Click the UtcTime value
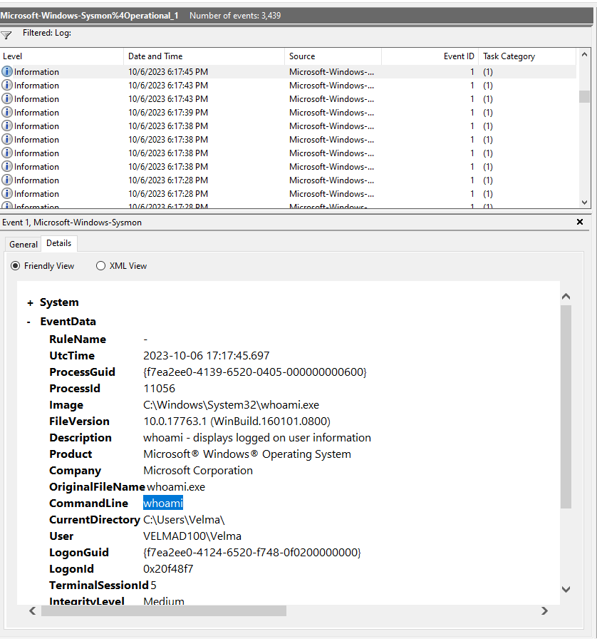The image size is (597, 639). click(x=206, y=355)
